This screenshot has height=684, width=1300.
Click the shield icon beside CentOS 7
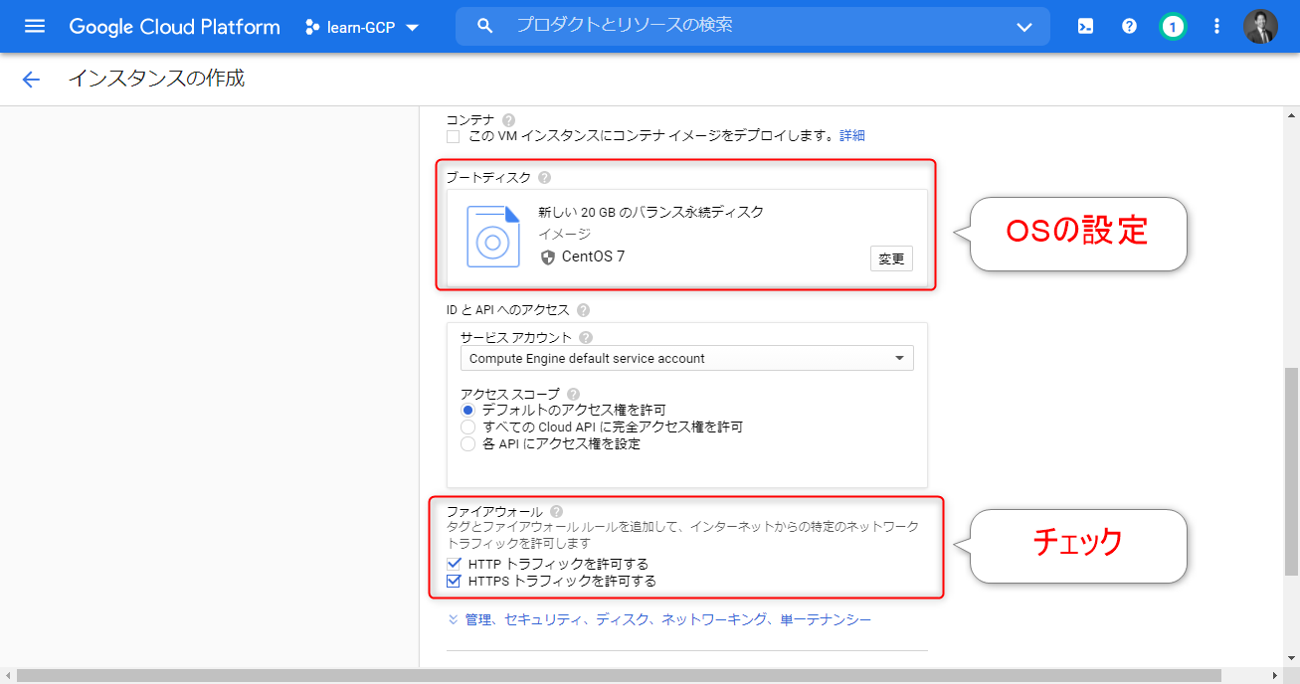[547, 256]
